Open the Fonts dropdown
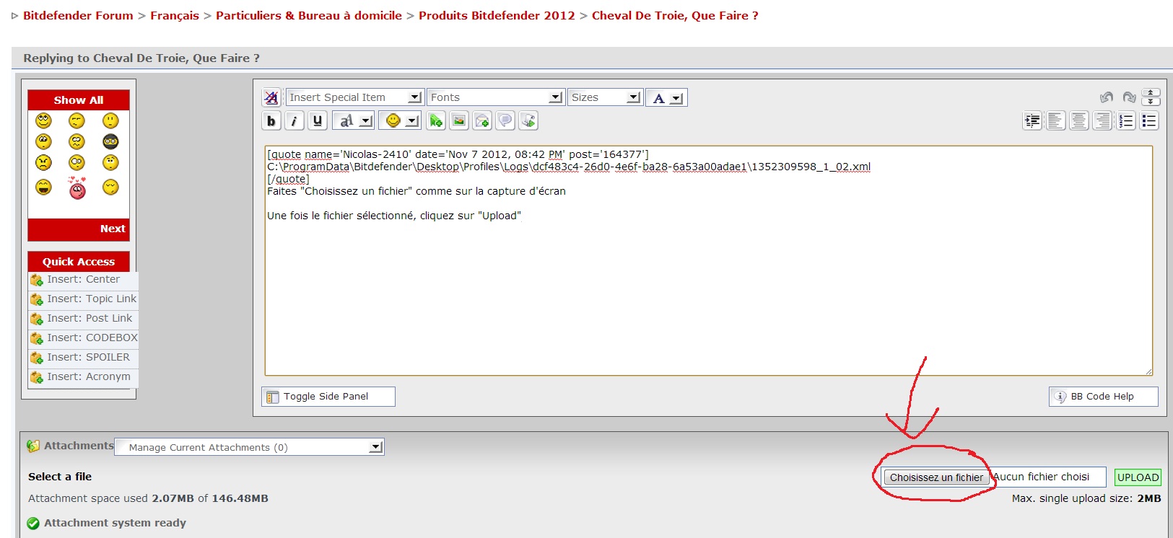Image resolution: width=1173 pixels, height=538 pixels. [x=495, y=97]
